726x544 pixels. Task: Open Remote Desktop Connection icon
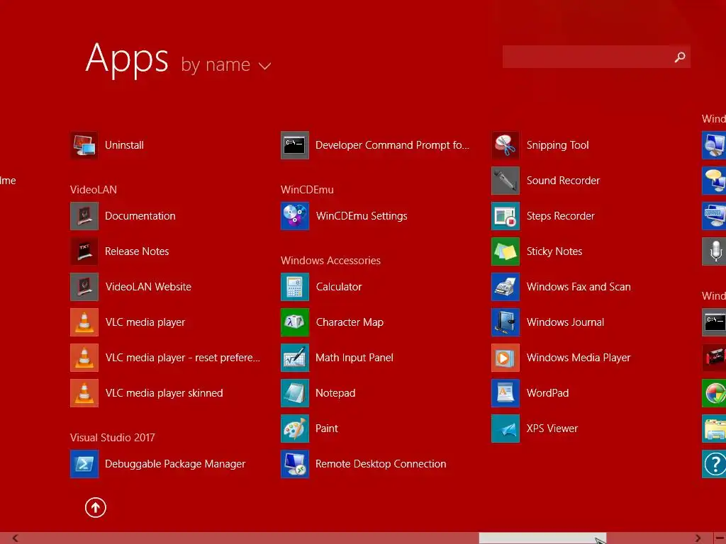point(295,464)
